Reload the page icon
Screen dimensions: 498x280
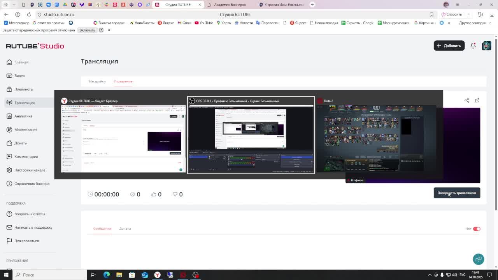click(x=29, y=14)
